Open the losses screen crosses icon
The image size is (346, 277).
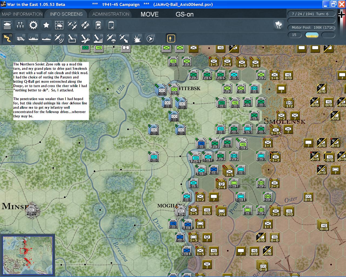coord(20,25)
